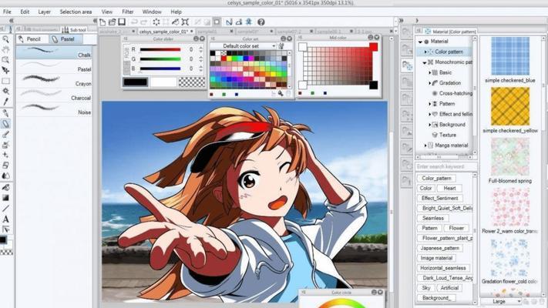Viewport: 548px width, 308px height.
Task: Toggle the Image material tag filter
Action: (x=436, y=258)
